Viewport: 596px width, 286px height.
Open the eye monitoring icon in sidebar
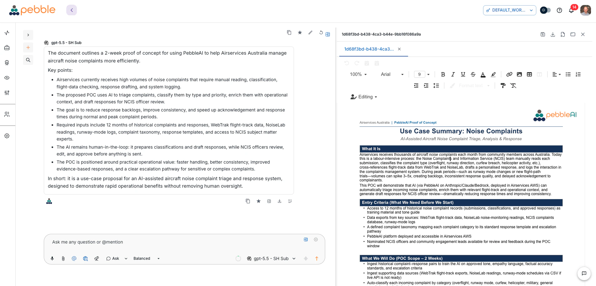[x=7, y=78]
